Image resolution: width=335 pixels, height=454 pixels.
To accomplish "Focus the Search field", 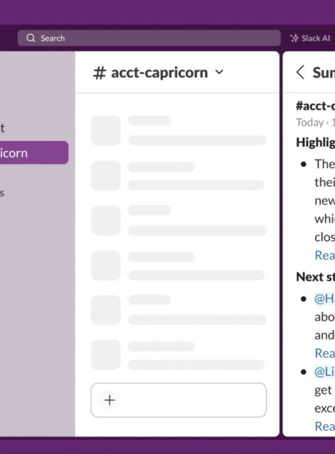I will pyautogui.click(x=149, y=38).
